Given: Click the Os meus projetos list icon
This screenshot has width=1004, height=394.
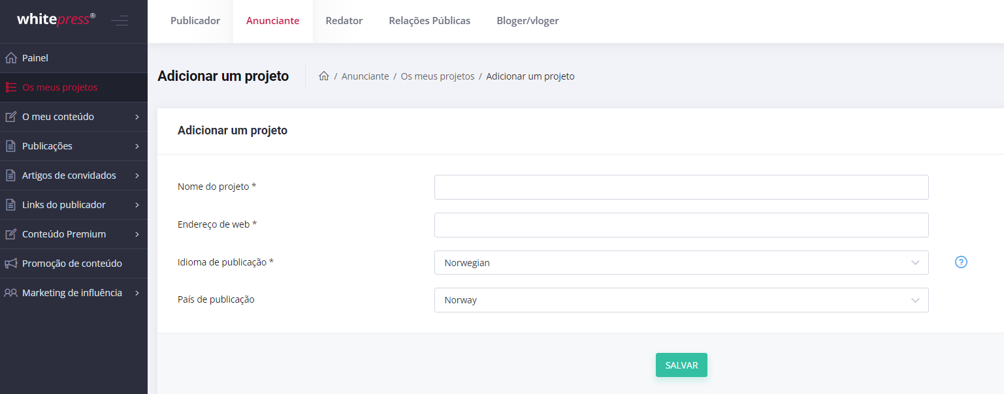Looking at the screenshot, I should pos(10,87).
